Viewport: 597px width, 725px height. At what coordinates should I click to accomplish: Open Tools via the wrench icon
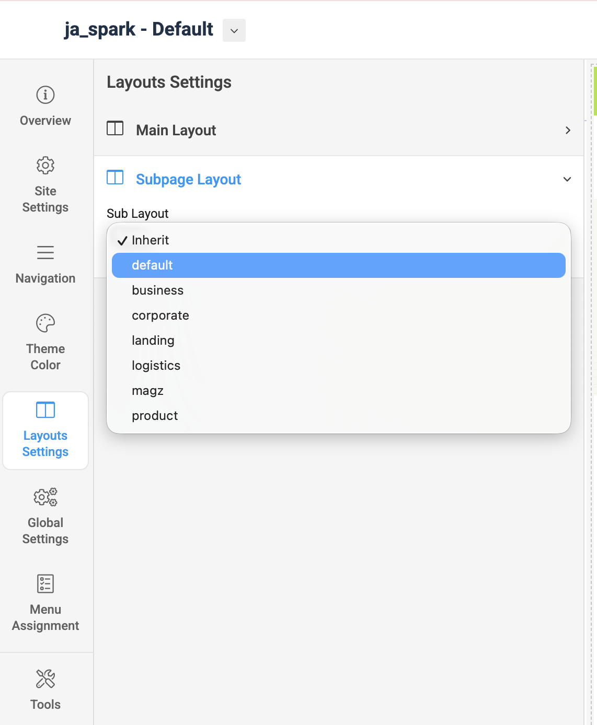coord(45,679)
